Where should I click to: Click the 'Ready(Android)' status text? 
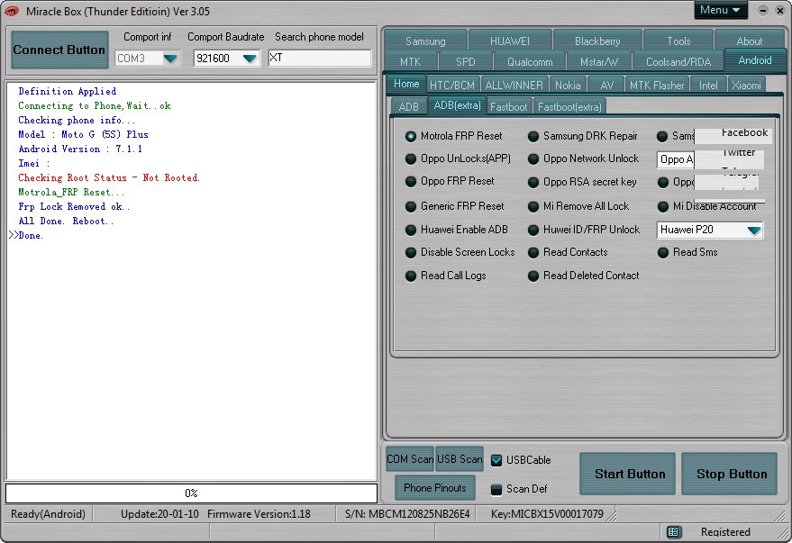48,513
